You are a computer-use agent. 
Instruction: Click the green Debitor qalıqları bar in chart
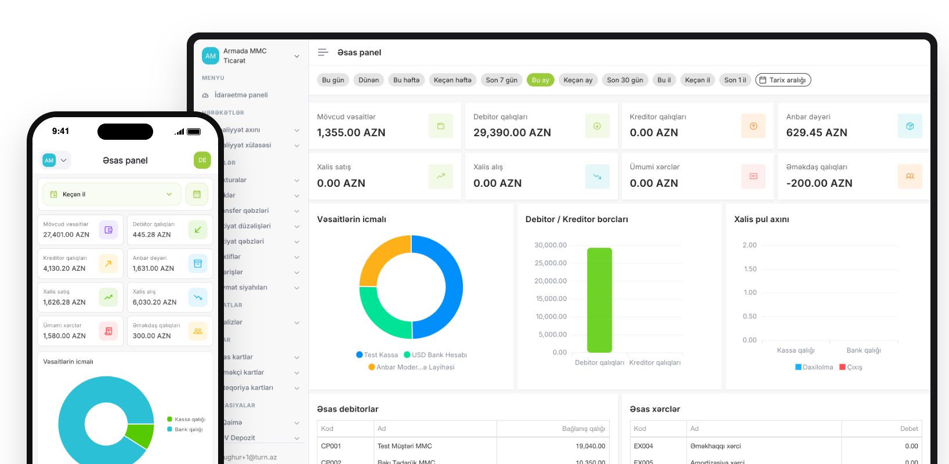point(599,300)
